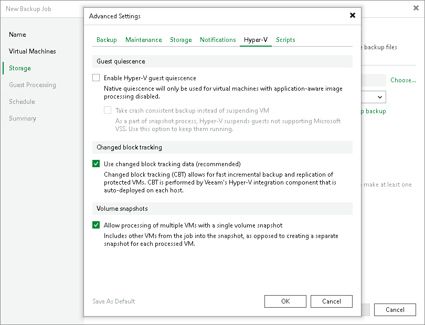
Task: Switch to the Backup tab
Action: click(107, 40)
